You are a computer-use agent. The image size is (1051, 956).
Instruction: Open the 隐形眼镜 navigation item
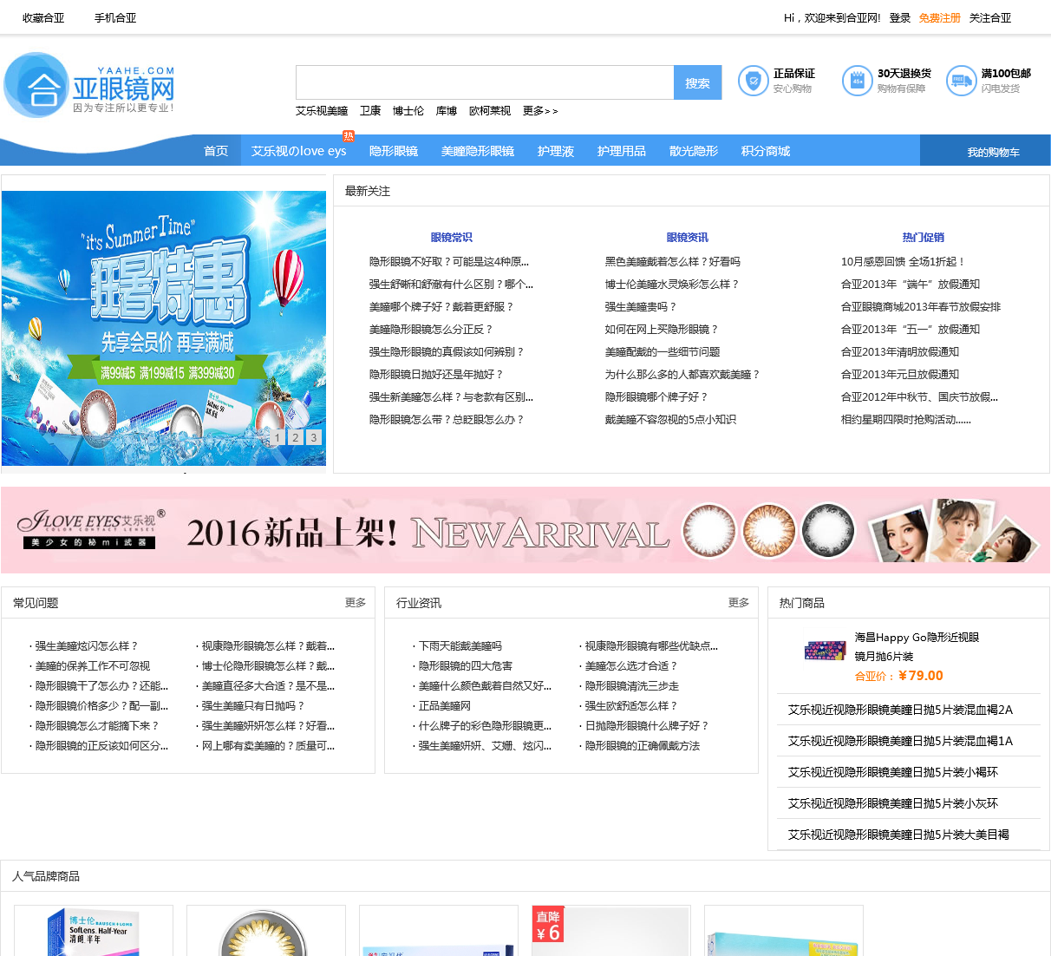coord(394,151)
